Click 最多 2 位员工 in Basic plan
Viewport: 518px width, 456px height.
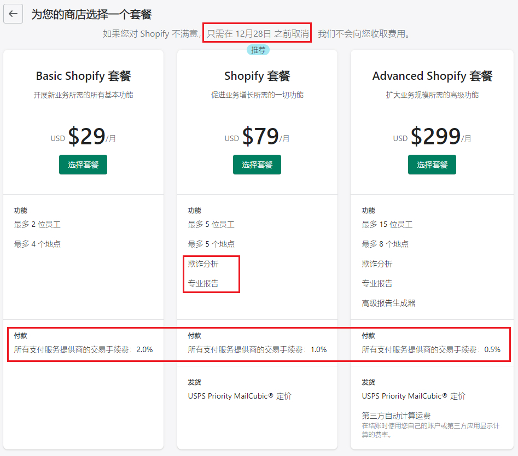pyautogui.click(x=37, y=225)
